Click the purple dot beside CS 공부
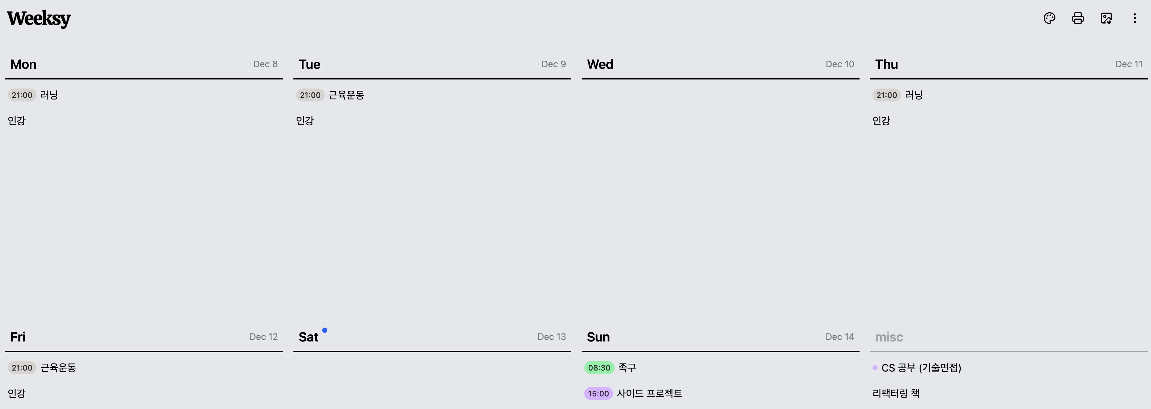1151x409 pixels. pos(875,367)
